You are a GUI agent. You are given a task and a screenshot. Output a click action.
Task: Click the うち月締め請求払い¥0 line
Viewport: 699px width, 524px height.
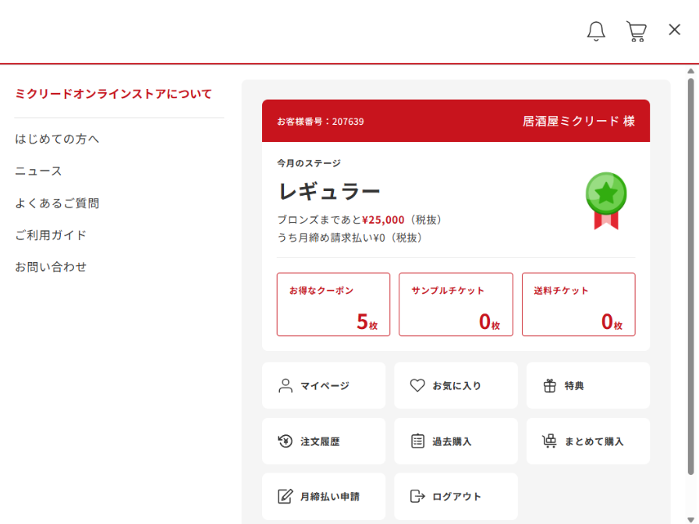[x=349, y=238]
